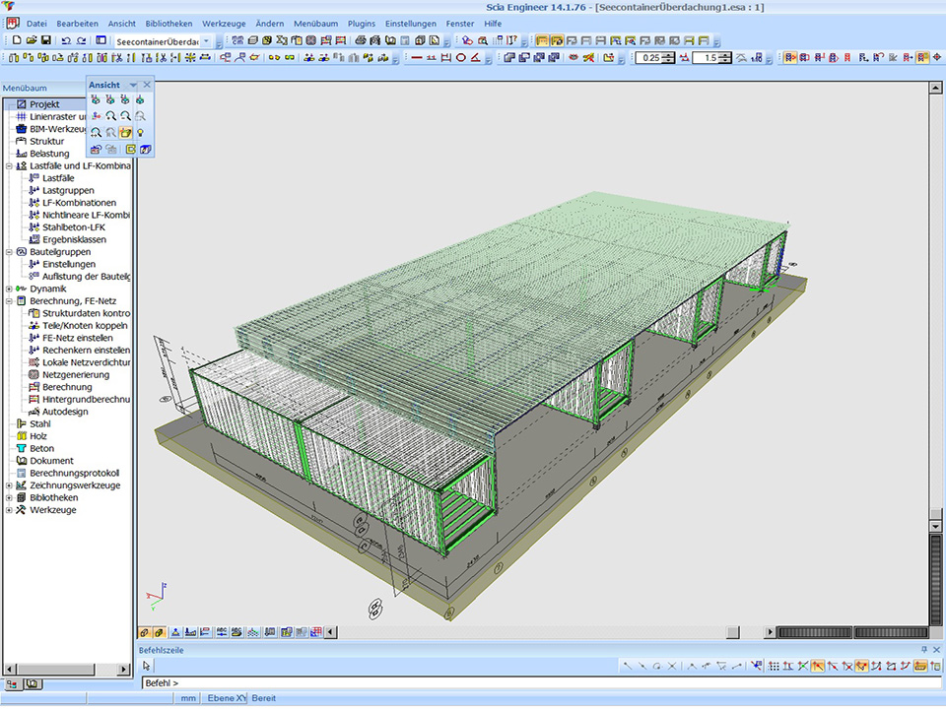Close the Ansicht floating panel
Screen dimensions: 946x709
tap(147, 85)
